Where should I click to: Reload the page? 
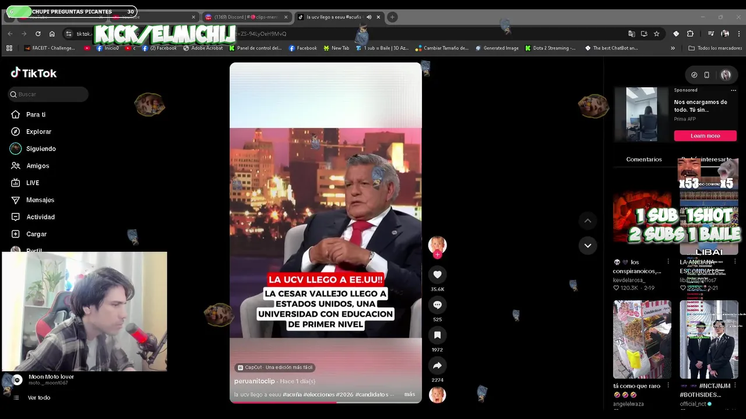(38, 34)
